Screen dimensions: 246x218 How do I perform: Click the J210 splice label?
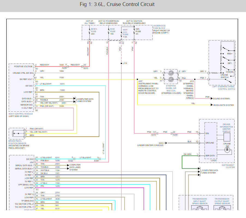[x=192, y=81]
